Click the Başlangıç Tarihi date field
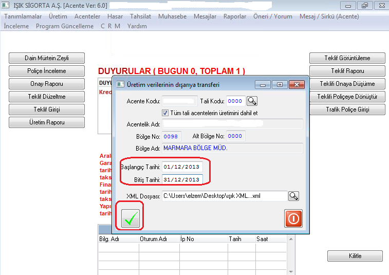389x275 pixels. pyautogui.click(x=182, y=167)
